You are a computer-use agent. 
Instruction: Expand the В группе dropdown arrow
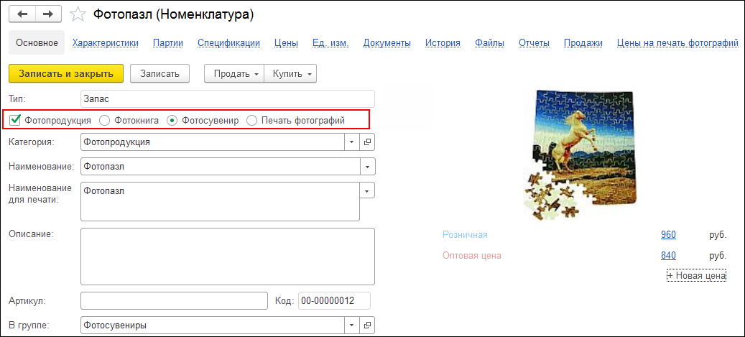click(352, 326)
